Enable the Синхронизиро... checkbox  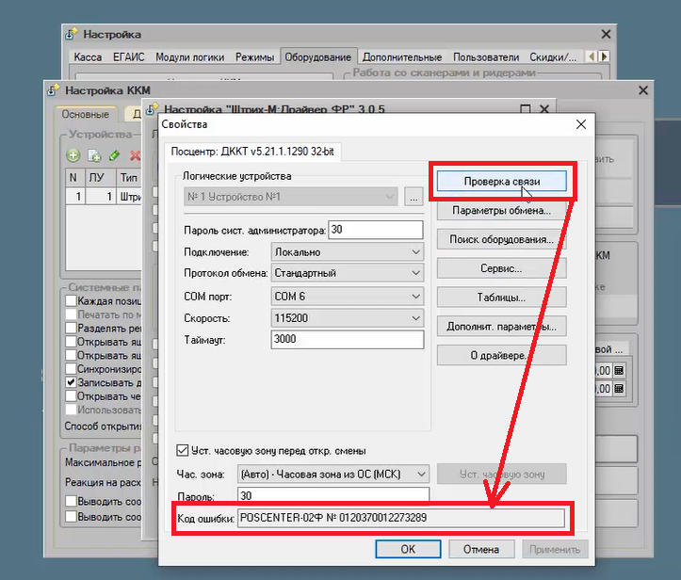[x=71, y=368]
